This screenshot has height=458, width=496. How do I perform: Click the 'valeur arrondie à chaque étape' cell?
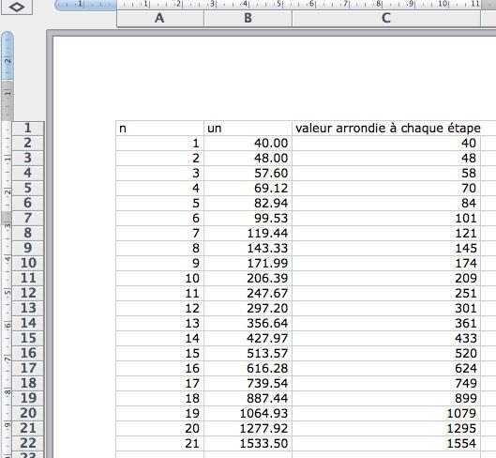click(x=386, y=129)
